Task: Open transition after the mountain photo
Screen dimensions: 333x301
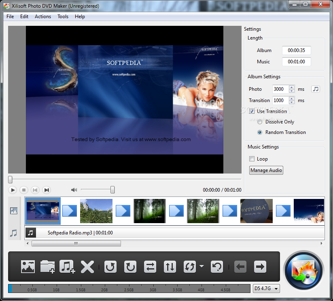Action: (123, 211)
